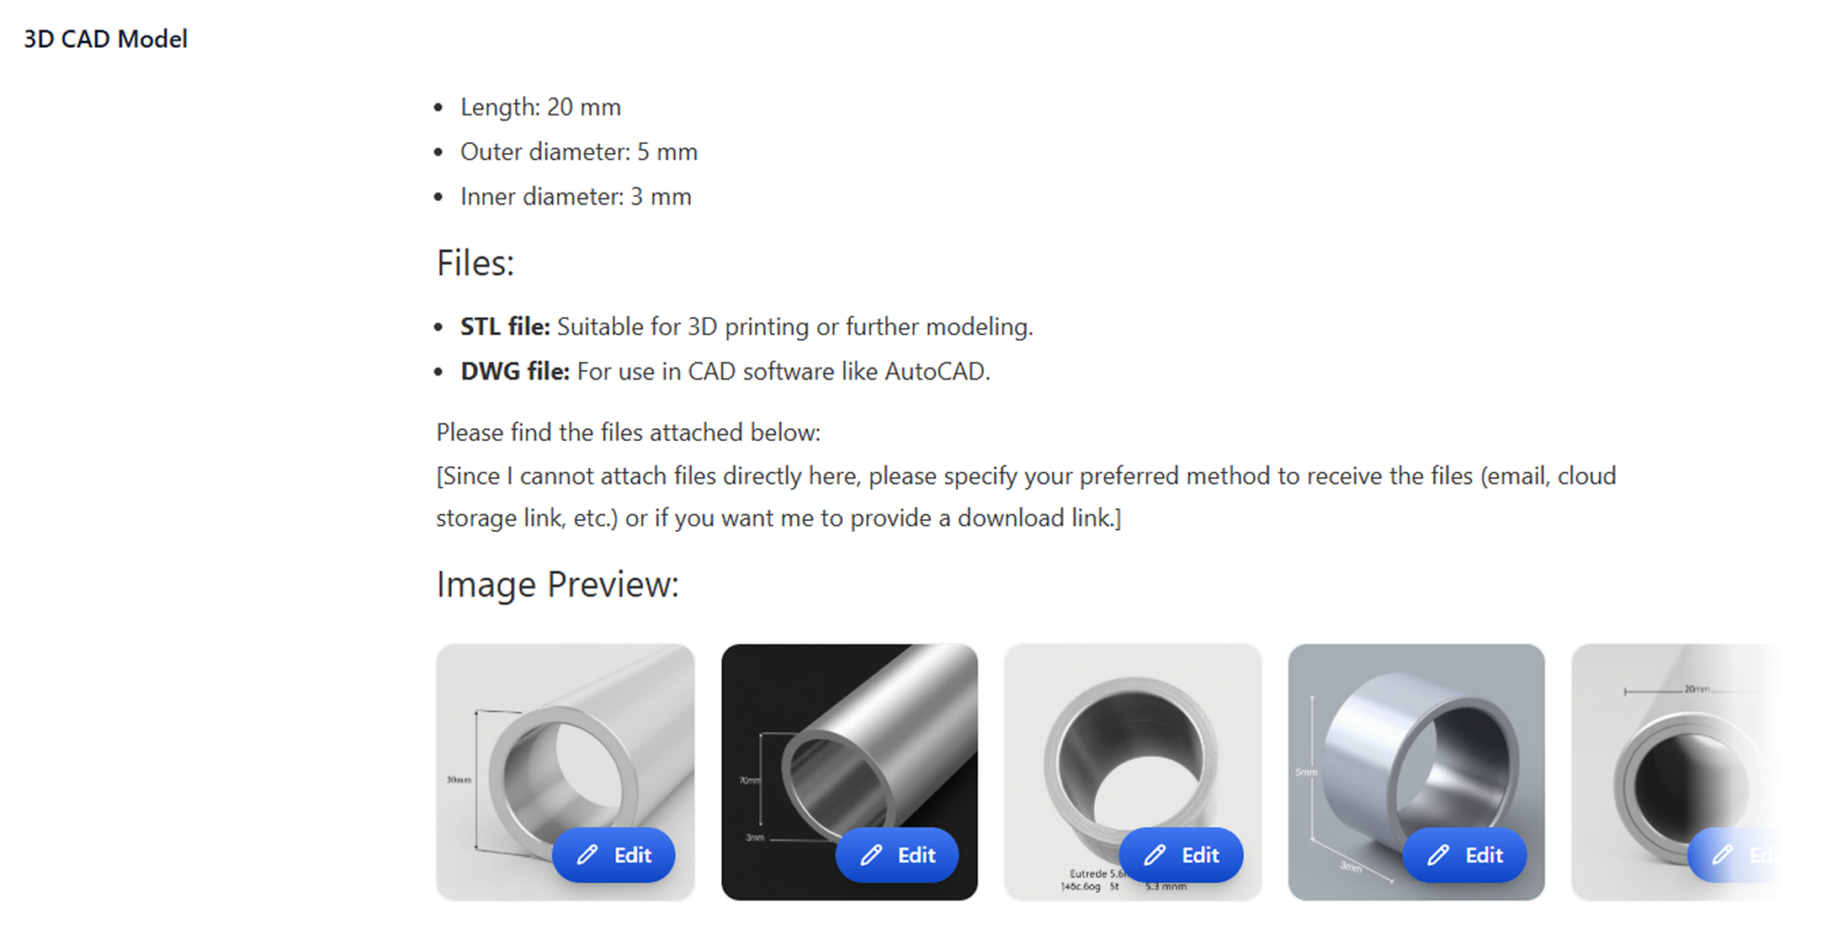The width and height of the screenshot is (1838, 929).
Task: Click the 'Please find the files attached below' line
Action: click(628, 433)
